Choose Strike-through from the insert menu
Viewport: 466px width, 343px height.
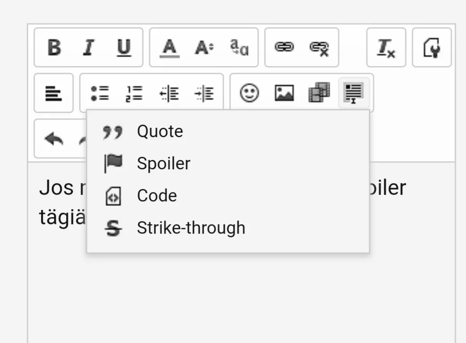[x=191, y=228]
